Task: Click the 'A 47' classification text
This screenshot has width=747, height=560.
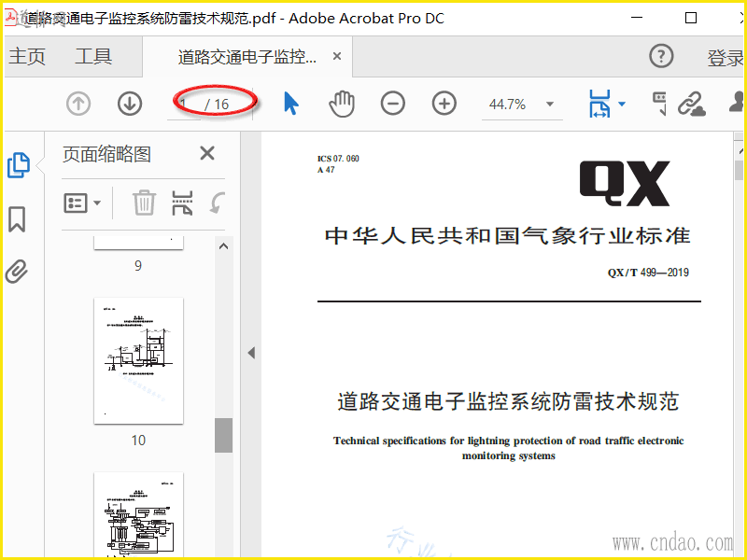Action: tap(326, 170)
